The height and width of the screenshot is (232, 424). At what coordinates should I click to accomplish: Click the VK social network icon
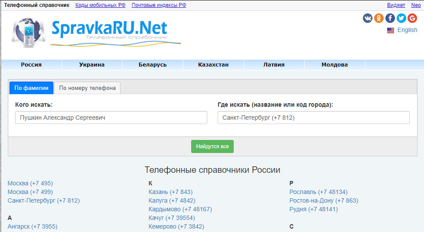[368, 18]
